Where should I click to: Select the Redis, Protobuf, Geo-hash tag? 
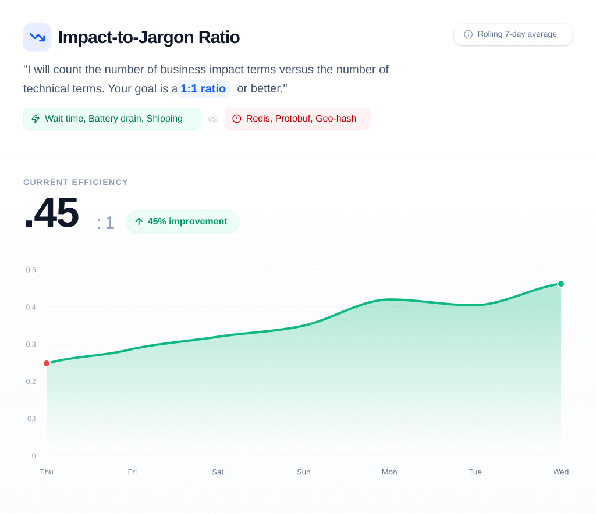pos(297,118)
